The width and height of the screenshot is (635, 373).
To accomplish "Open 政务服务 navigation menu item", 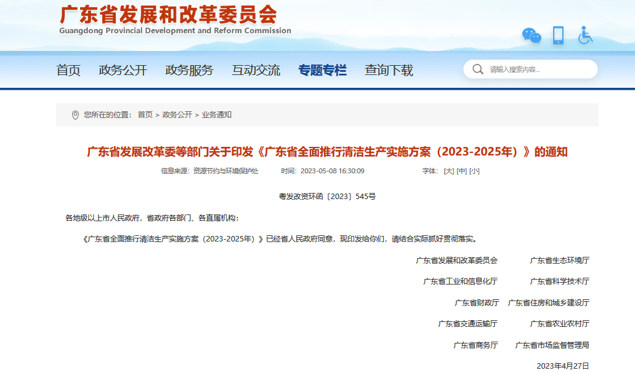I will (189, 70).
